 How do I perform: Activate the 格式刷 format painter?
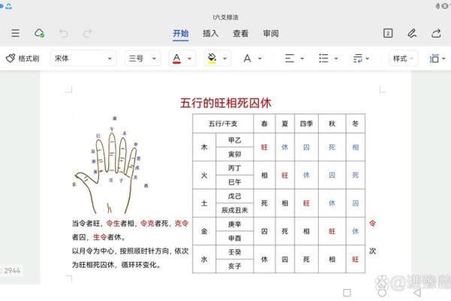coord(23,59)
